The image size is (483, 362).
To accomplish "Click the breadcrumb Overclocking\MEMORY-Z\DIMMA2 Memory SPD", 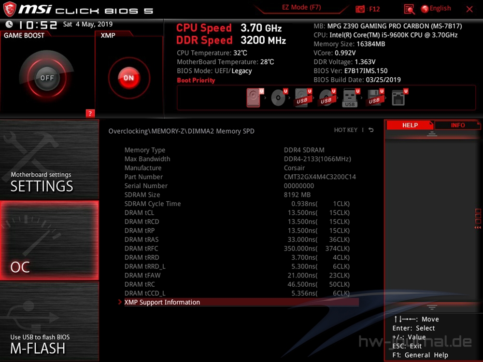I will click(x=182, y=131).
